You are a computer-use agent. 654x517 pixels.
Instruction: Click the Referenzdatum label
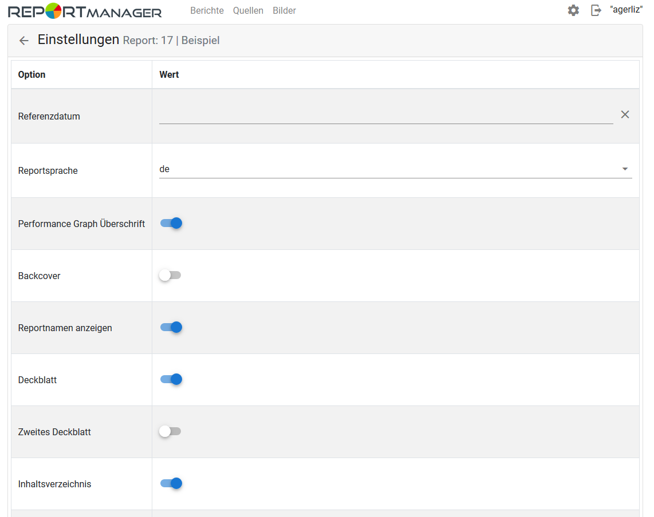pyautogui.click(x=49, y=116)
